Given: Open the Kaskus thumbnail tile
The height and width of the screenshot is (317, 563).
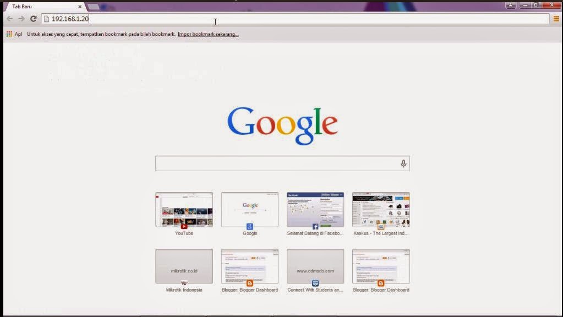Looking at the screenshot, I should pos(381,210).
